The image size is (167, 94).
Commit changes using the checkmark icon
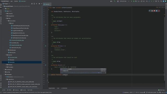151,1
